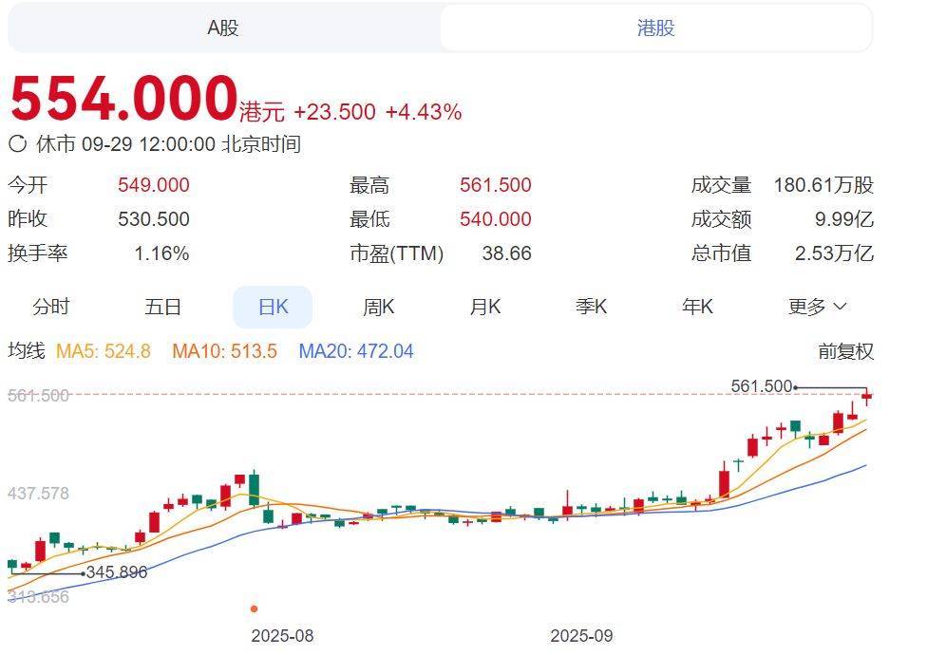Open the 前复权 adjustment selector
This screenshot has height=655, width=927.
pos(845,352)
